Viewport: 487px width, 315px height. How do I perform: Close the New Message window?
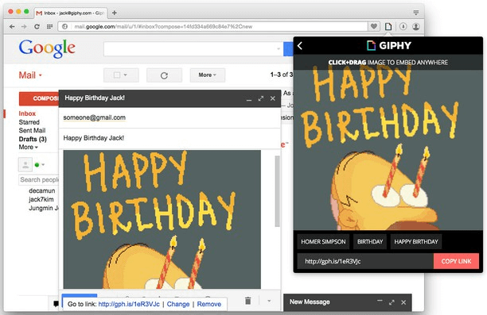point(403,302)
